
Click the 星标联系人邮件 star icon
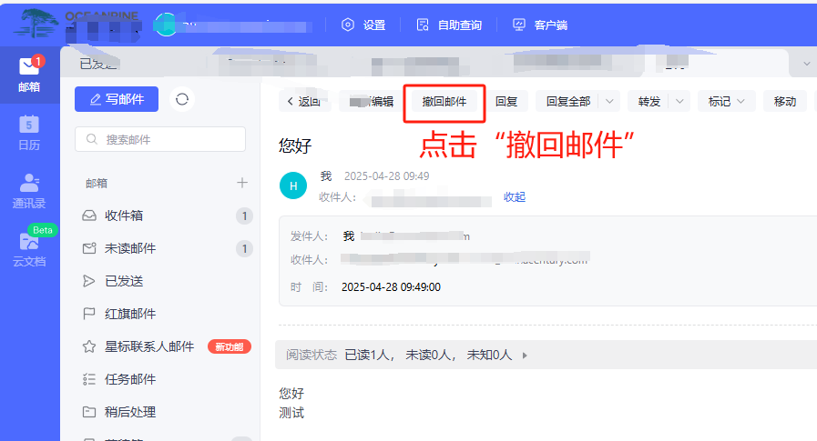pyautogui.click(x=89, y=346)
